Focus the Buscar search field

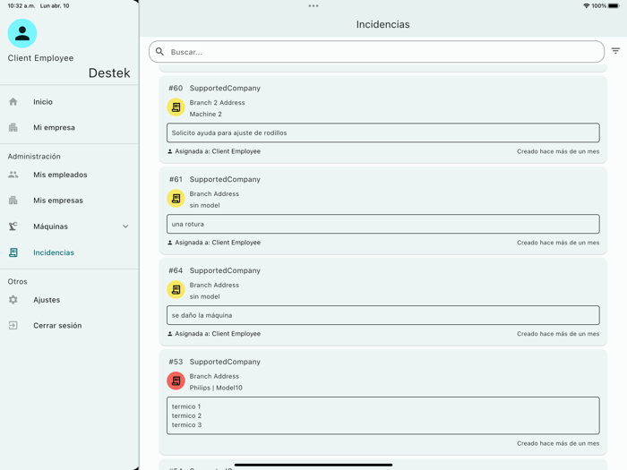click(376, 52)
